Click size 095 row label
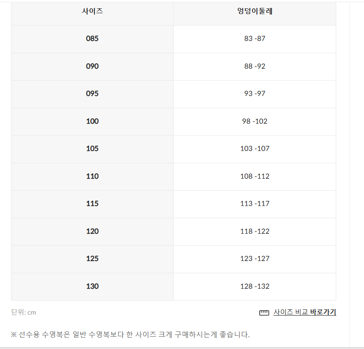The width and height of the screenshot is (364, 349). click(93, 94)
